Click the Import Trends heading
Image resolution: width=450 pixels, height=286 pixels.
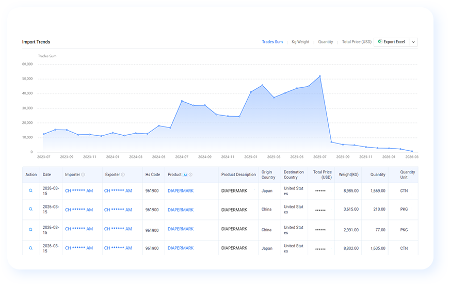[x=36, y=42]
